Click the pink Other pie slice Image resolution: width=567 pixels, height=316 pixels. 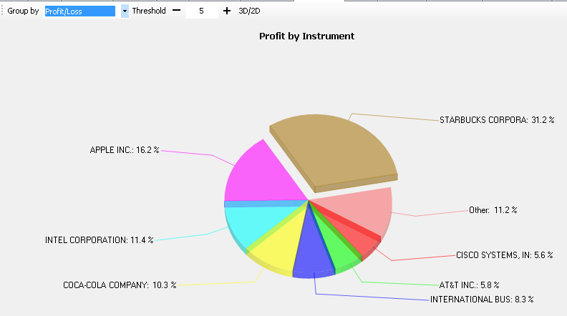[362, 206]
